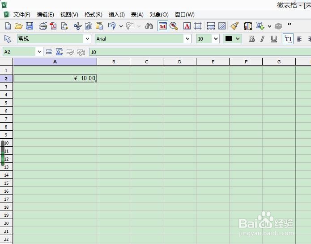
Task: Click the formula bar showing 10
Action: tap(200, 52)
